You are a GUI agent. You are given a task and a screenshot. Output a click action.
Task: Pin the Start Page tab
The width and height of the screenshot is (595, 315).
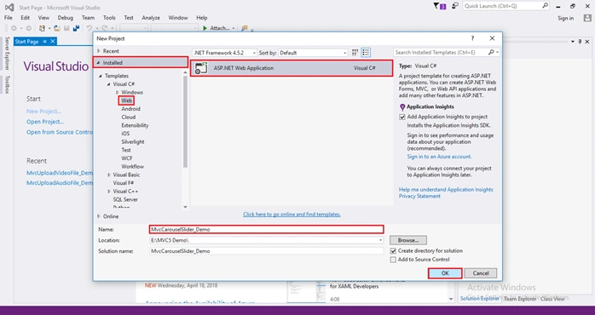[x=45, y=42]
